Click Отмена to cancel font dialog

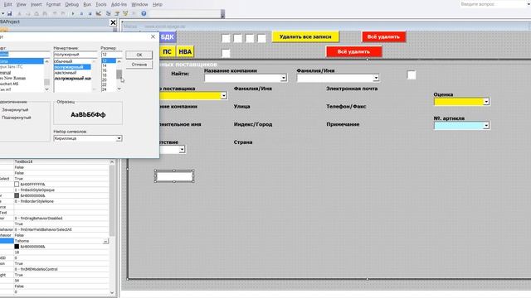coord(139,65)
